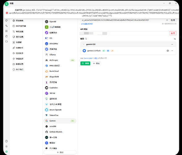Click the orange tool tag on gemini-2.0-flash
This screenshot has width=182, height=155.
(x=112, y=51)
